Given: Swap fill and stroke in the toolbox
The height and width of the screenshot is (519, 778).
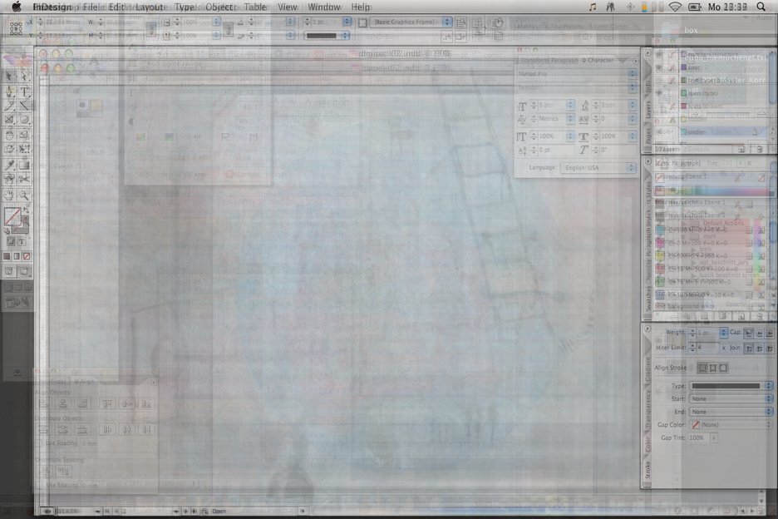Looking at the screenshot, I should coord(27,210).
